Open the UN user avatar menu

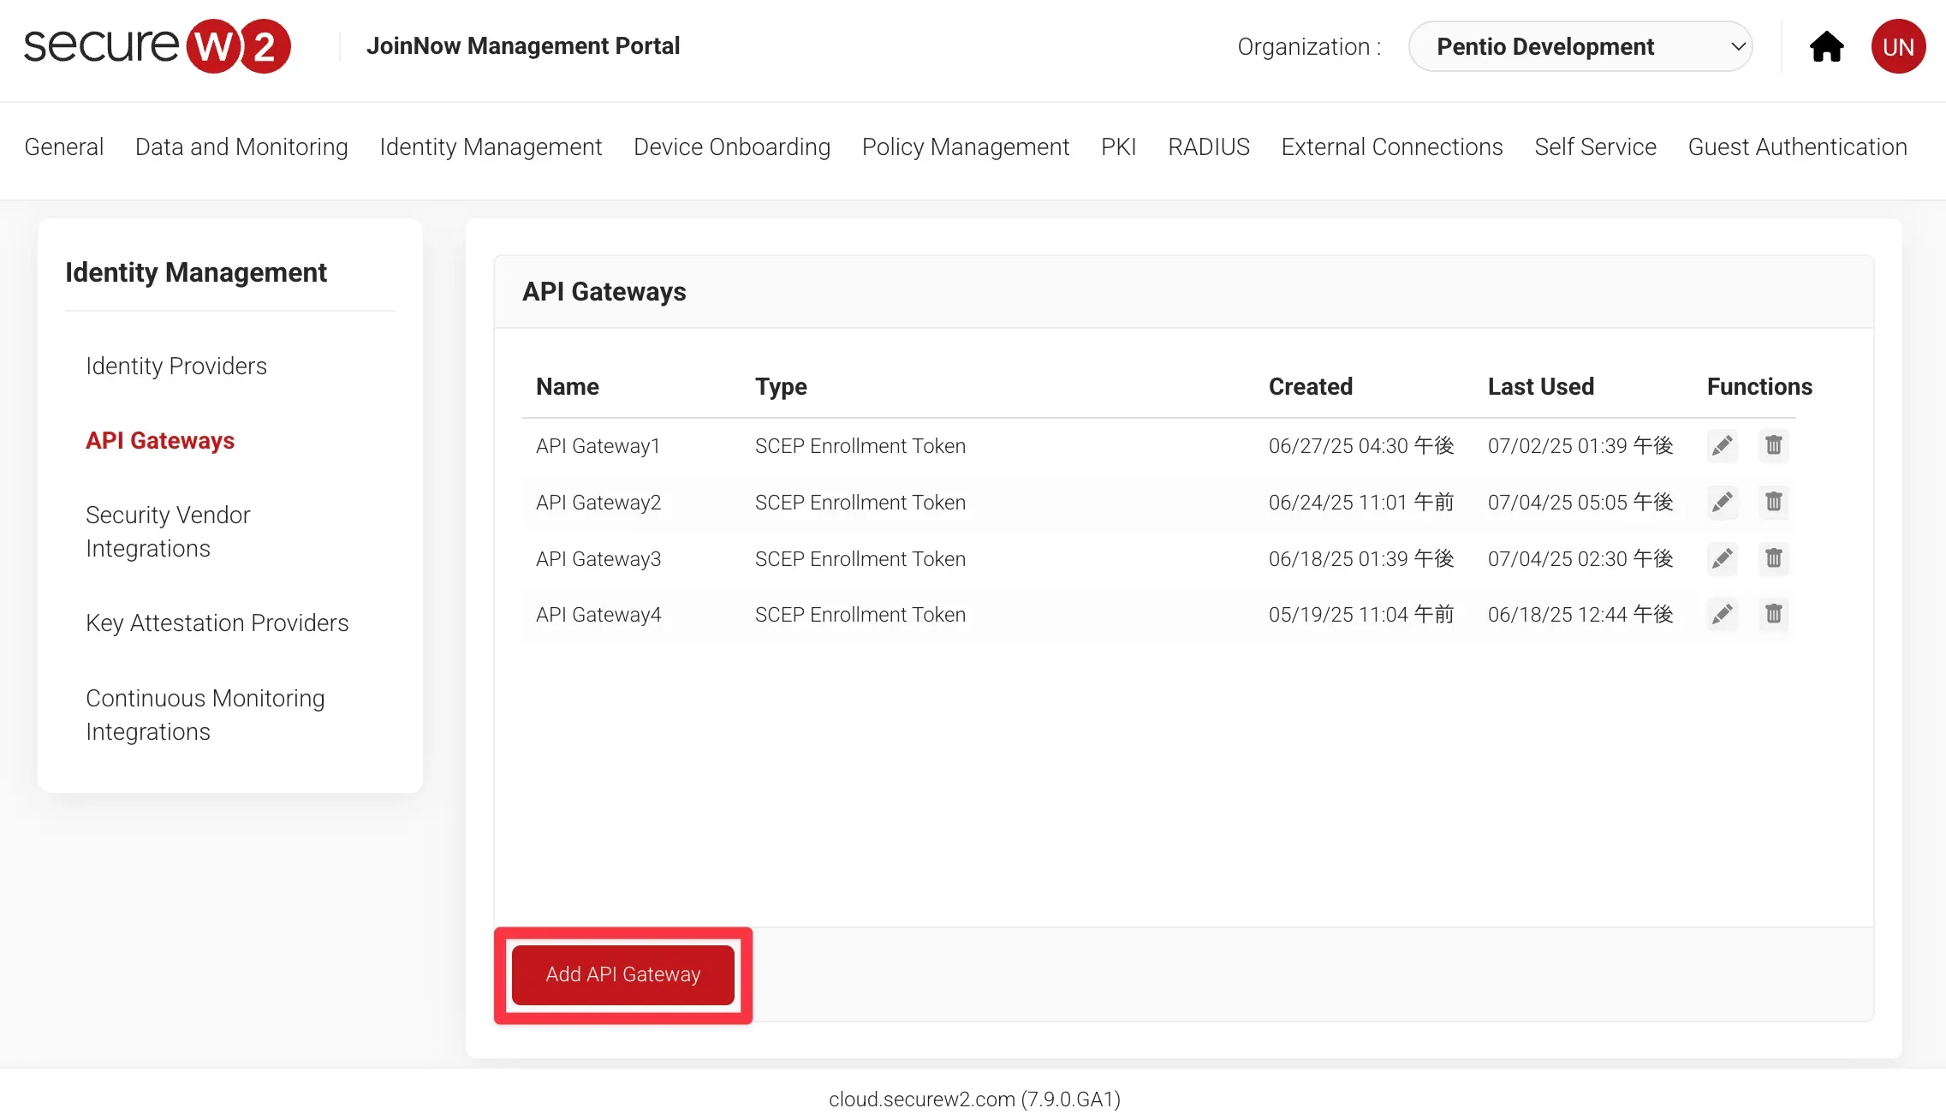click(1898, 46)
